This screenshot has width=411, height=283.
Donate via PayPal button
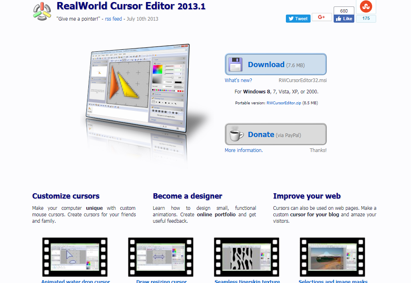pyautogui.click(x=276, y=134)
